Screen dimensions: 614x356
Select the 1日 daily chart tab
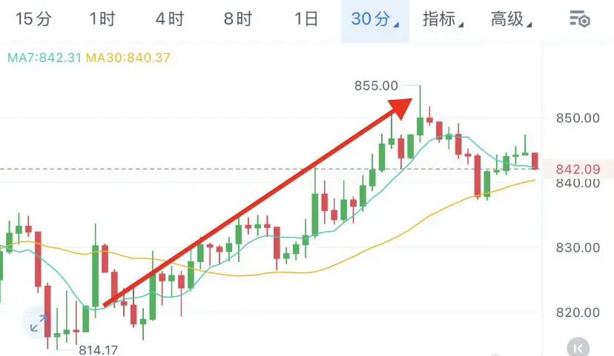(x=306, y=19)
